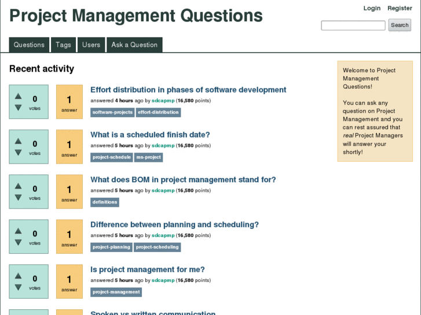Upvote the Effort distribution question
The width and height of the screenshot is (421, 315).
[x=18, y=97]
